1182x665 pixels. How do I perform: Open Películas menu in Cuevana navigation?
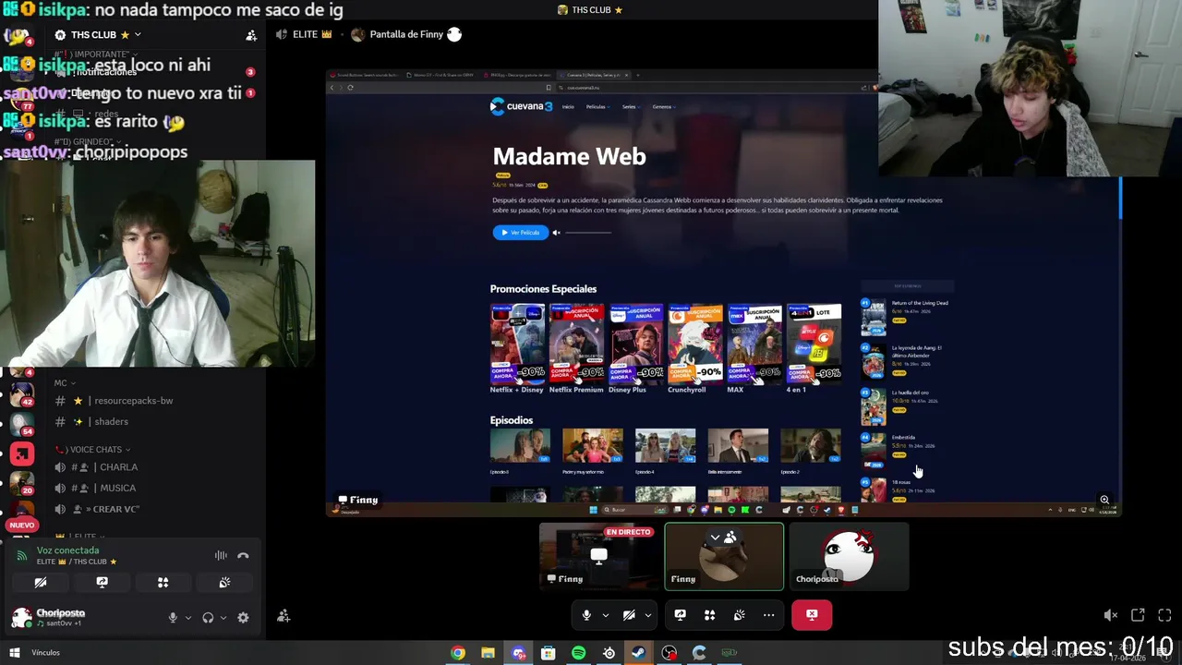597,107
